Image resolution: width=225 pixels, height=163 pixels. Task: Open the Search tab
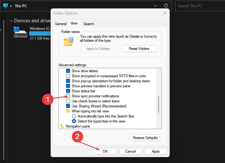pyautogui.click(x=89, y=24)
